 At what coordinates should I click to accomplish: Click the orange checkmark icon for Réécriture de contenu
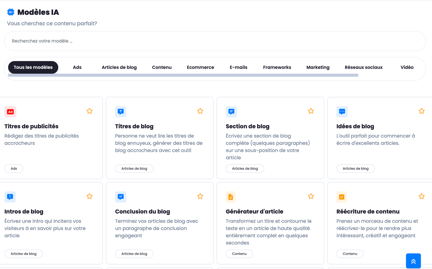coord(342,197)
